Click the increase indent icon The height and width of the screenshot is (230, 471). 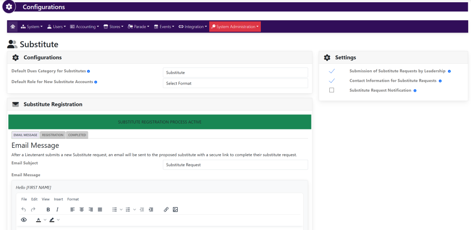click(151, 209)
